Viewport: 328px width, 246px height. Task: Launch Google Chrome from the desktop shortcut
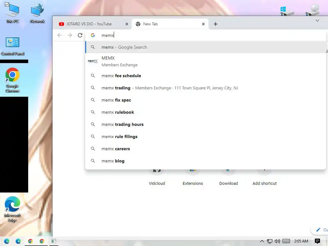point(12,80)
